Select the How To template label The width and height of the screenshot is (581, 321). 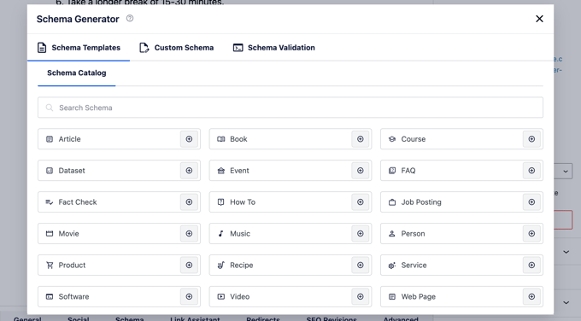[x=243, y=202]
